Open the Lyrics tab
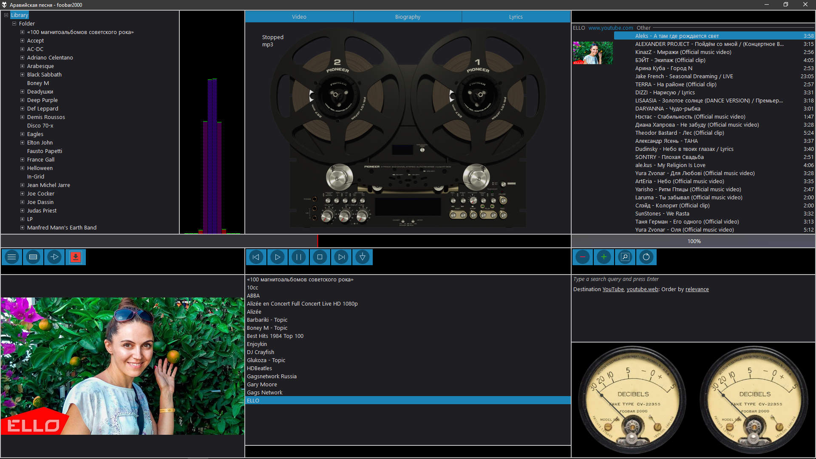The width and height of the screenshot is (816, 459). (x=516, y=17)
